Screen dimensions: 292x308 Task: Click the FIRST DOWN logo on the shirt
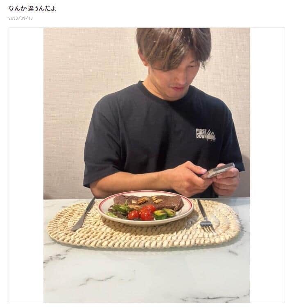[206, 134]
